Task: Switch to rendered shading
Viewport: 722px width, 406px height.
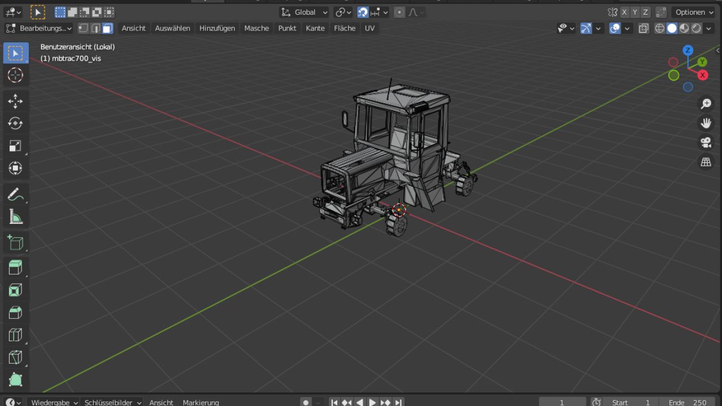Action: click(697, 28)
